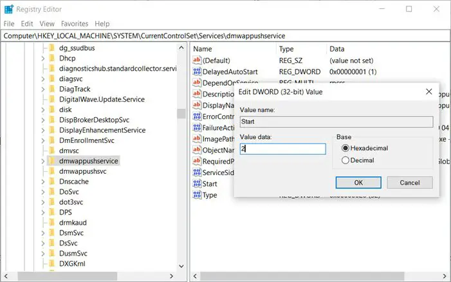Expand the diagsvc key
Image resolution: width=451 pixels, height=282 pixels.
point(43,79)
